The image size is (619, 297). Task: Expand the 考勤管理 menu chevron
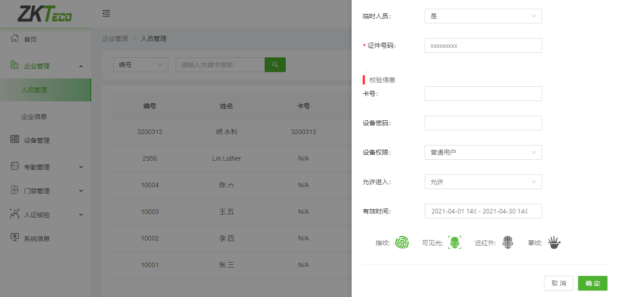pyautogui.click(x=81, y=167)
